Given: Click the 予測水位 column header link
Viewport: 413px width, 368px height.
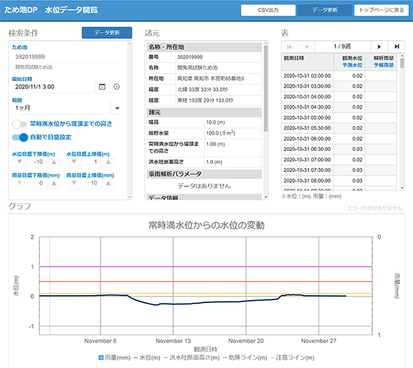Looking at the screenshot, I should (353, 65).
